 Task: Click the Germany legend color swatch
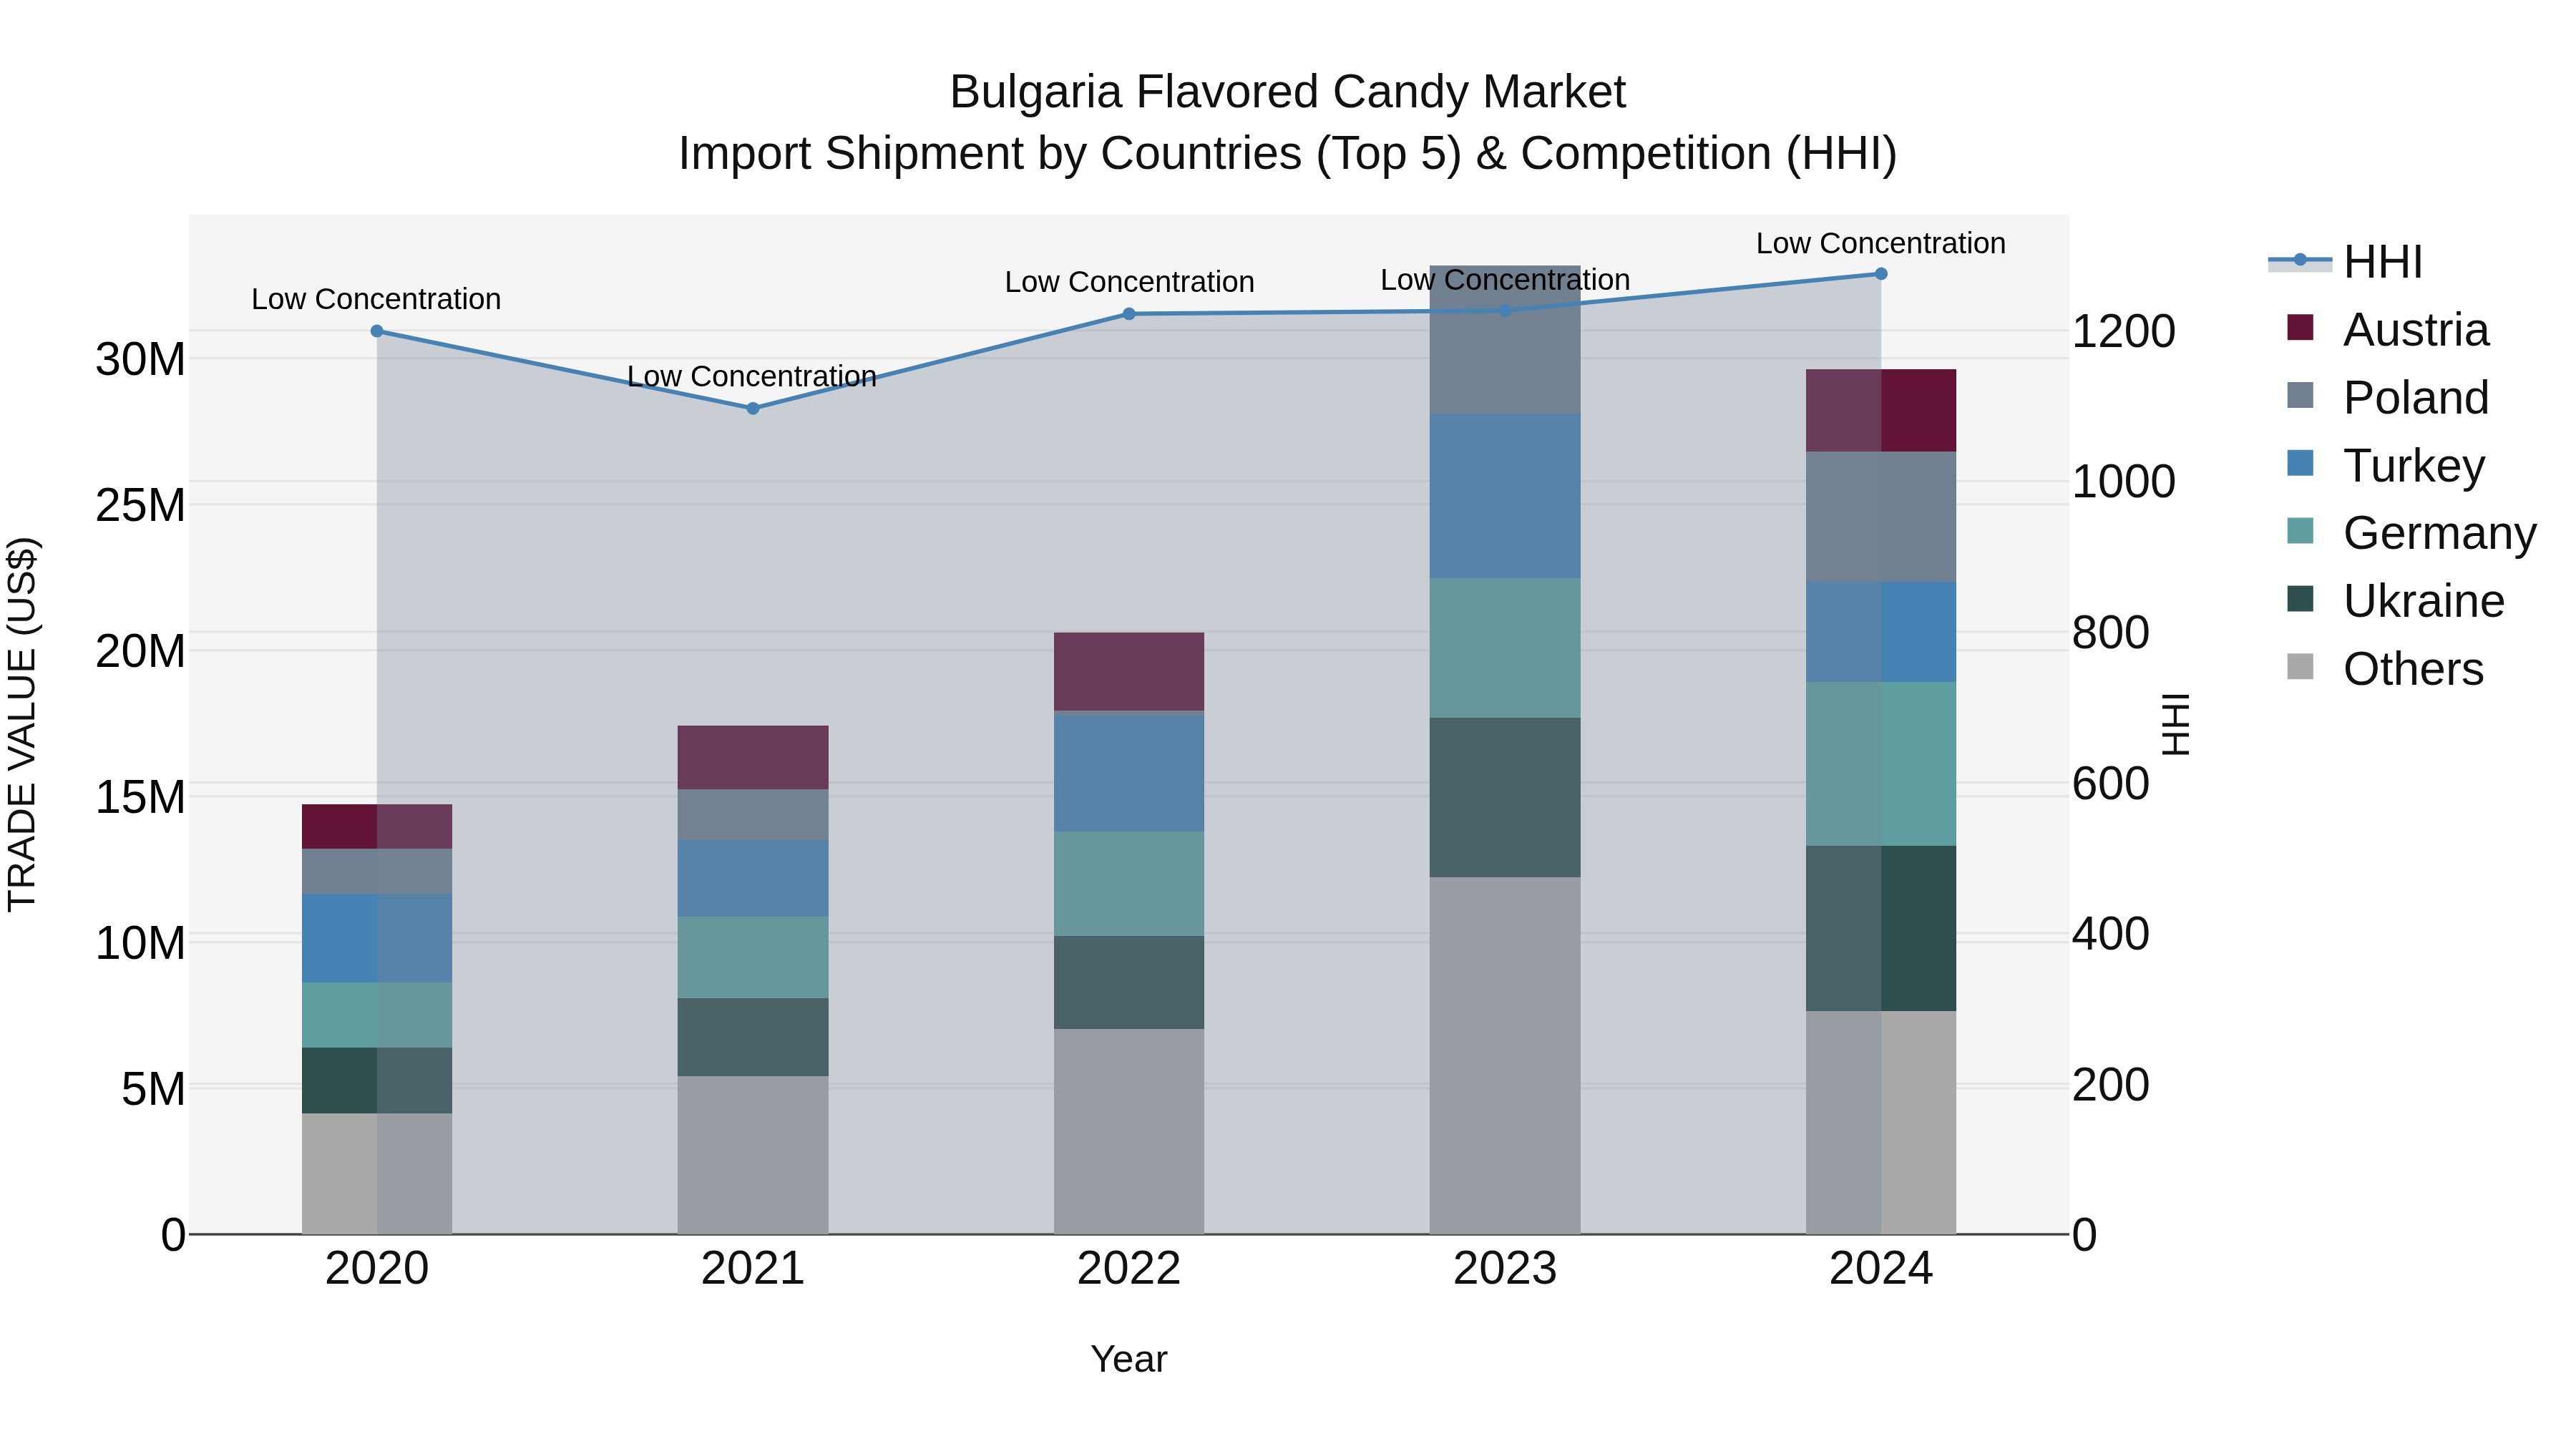coord(2300,531)
